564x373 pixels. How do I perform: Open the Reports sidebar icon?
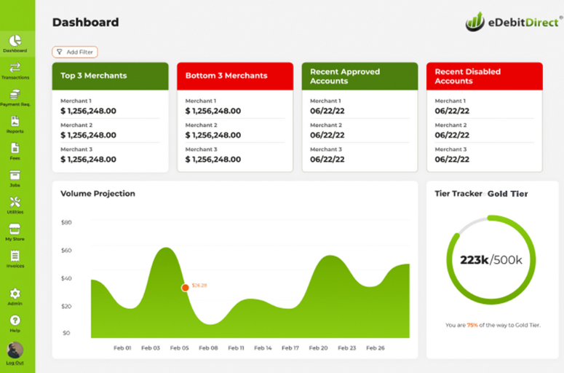[x=15, y=122]
